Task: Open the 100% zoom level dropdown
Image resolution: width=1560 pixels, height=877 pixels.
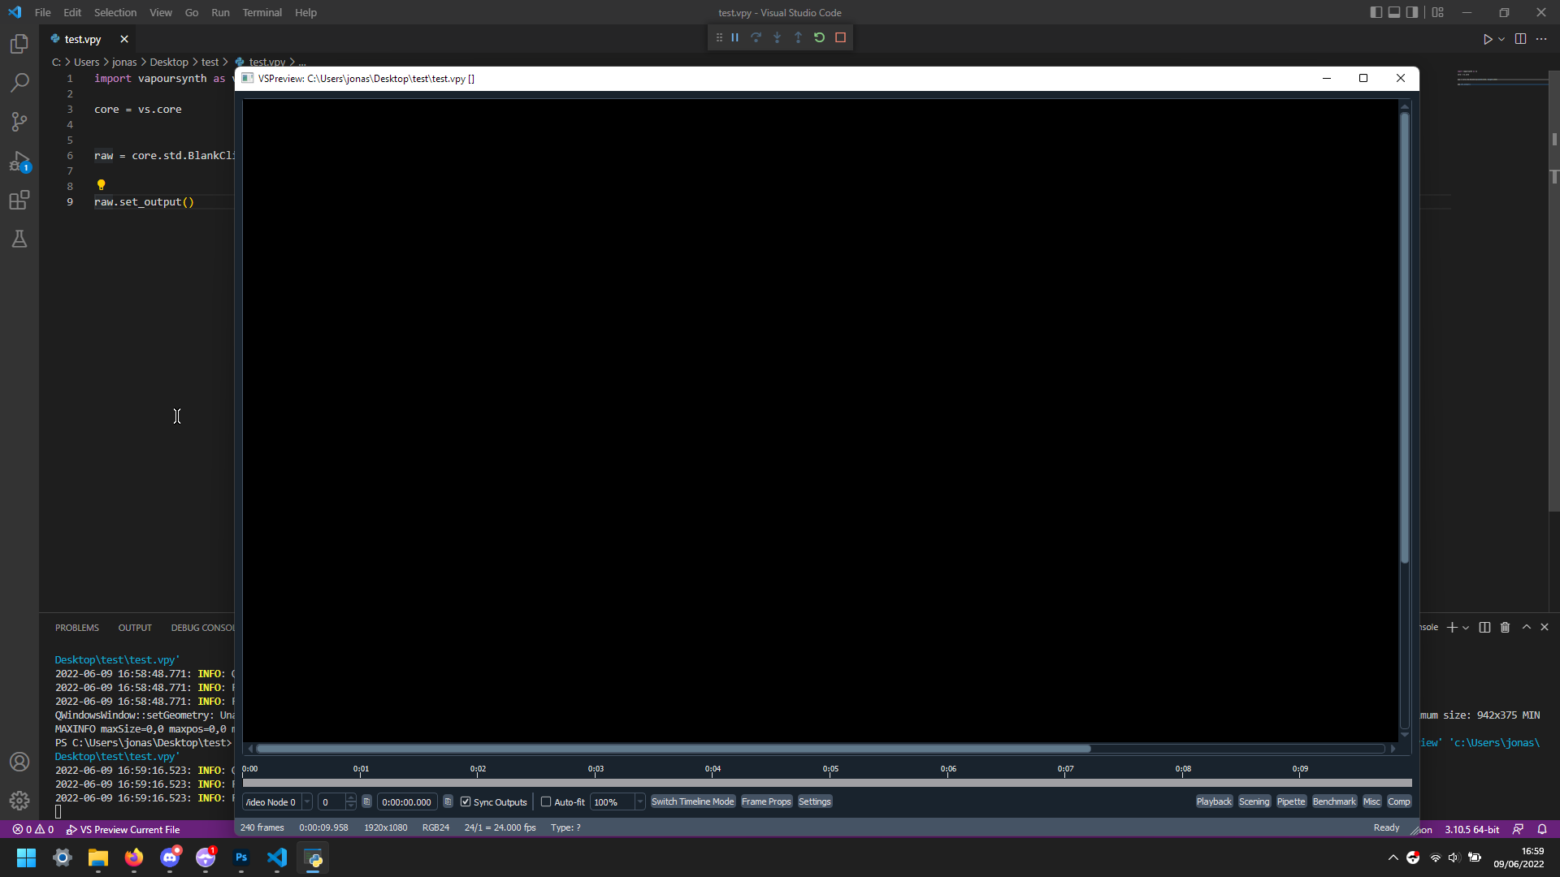Action: (x=639, y=801)
